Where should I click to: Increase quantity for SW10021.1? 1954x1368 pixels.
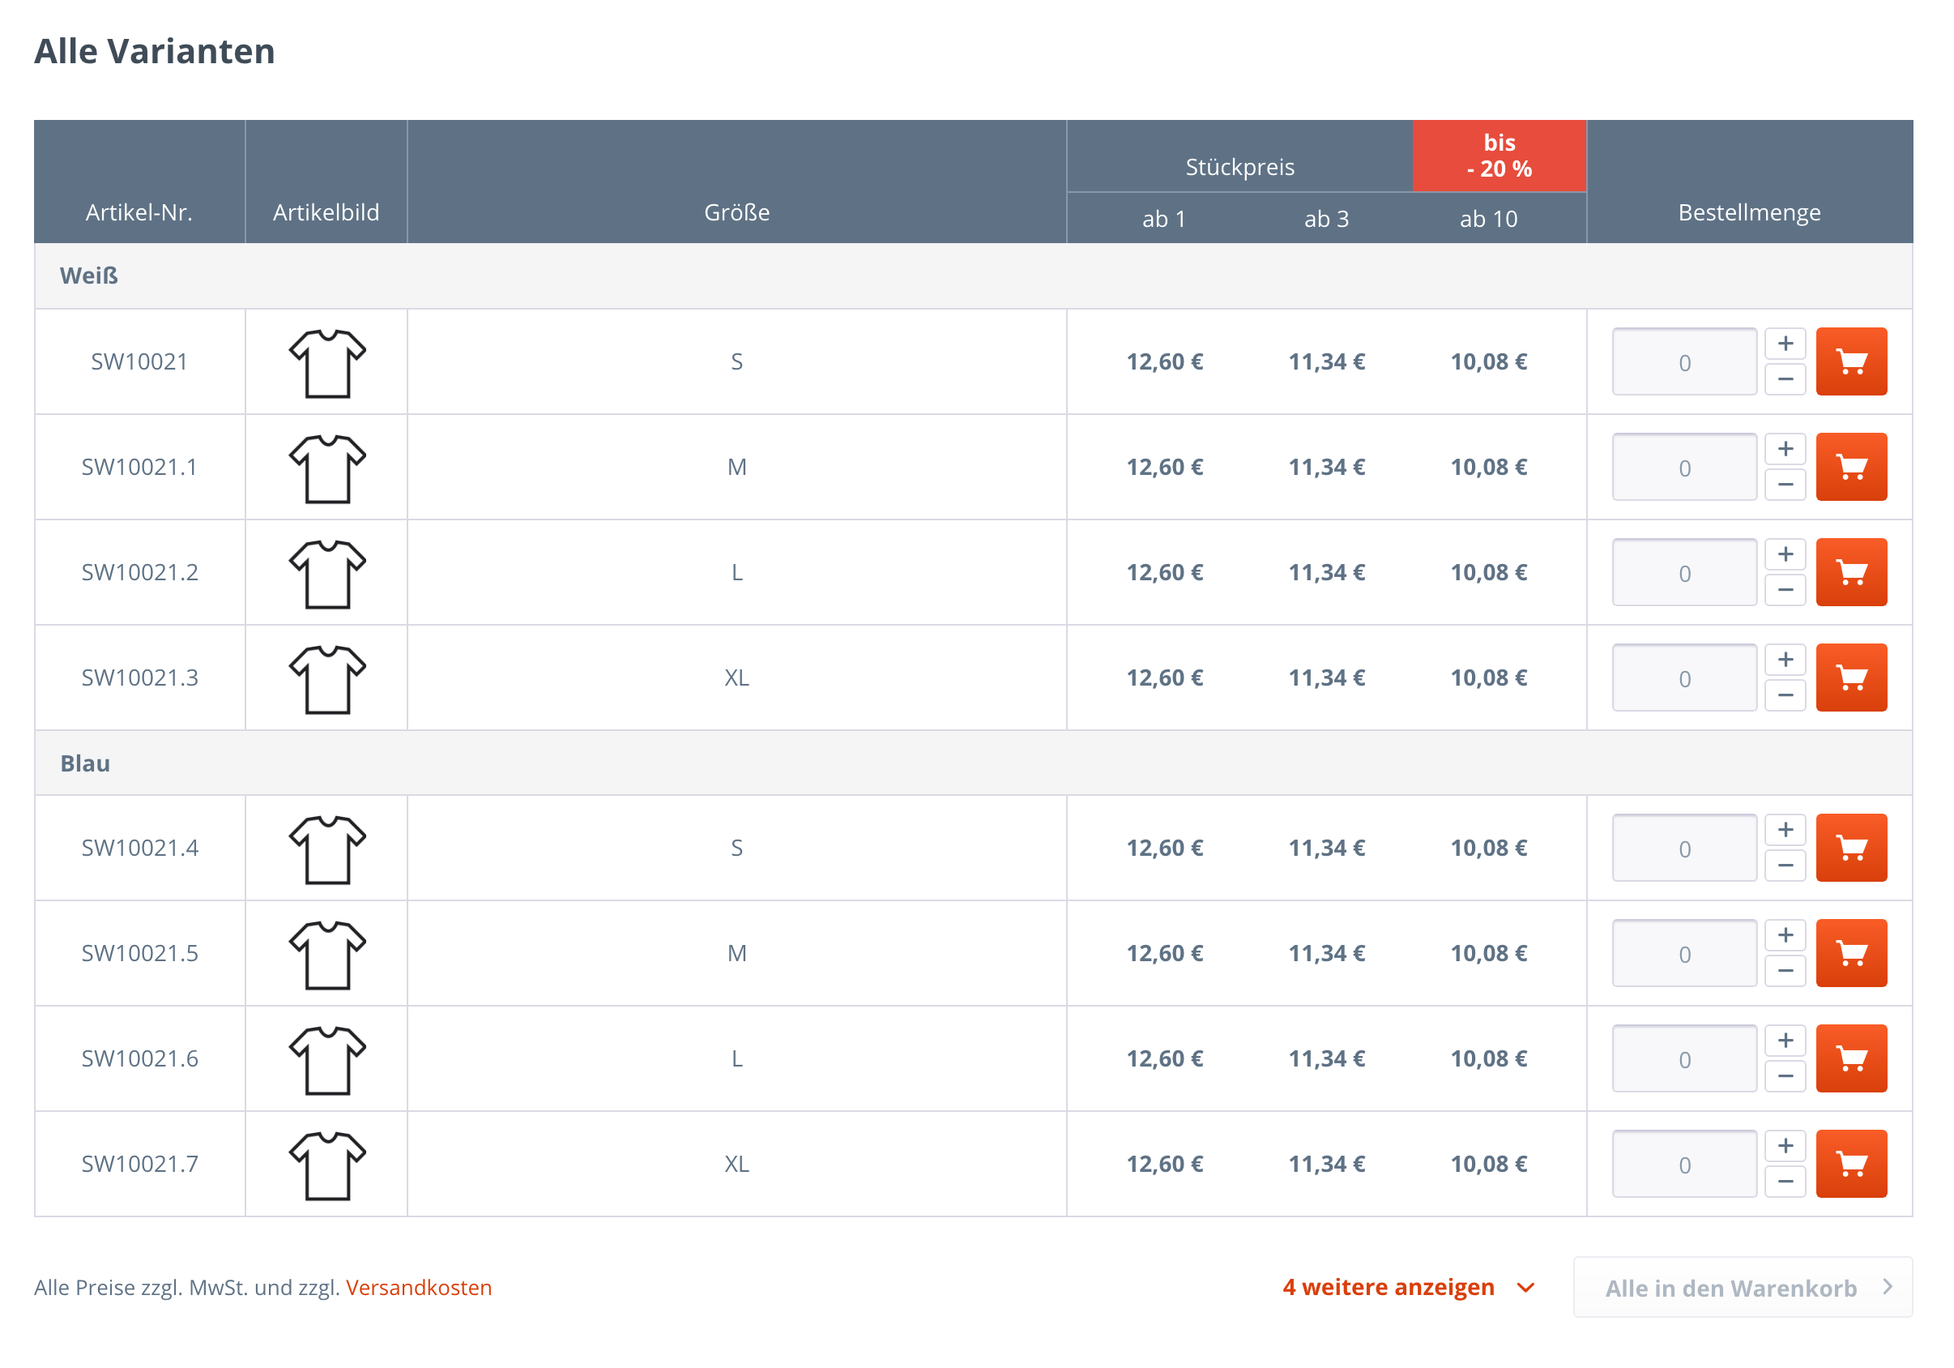click(1785, 450)
